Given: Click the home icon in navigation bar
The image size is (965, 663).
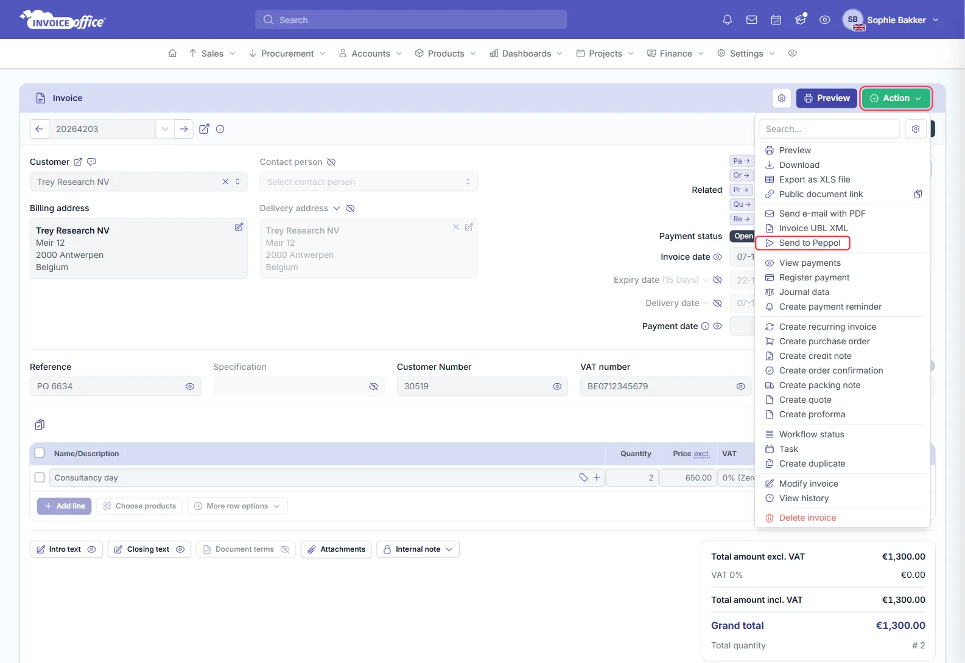Looking at the screenshot, I should (x=172, y=54).
